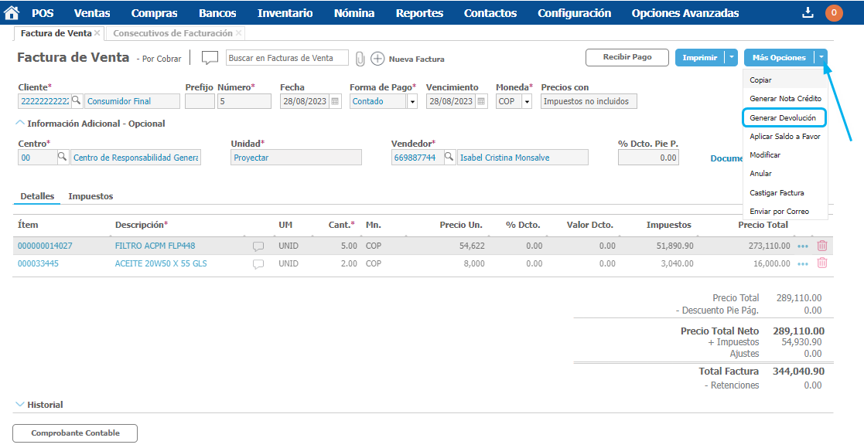Select Generar Devolución from the menu
Screen dimensions: 864x448
[783, 117]
